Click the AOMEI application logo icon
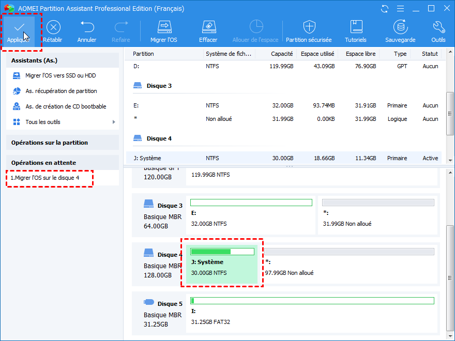 (9, 8)
